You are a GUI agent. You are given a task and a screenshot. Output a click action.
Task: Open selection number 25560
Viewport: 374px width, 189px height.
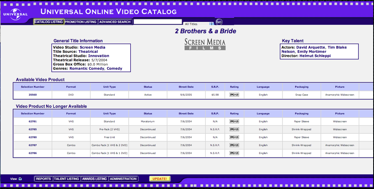[33, 95]
